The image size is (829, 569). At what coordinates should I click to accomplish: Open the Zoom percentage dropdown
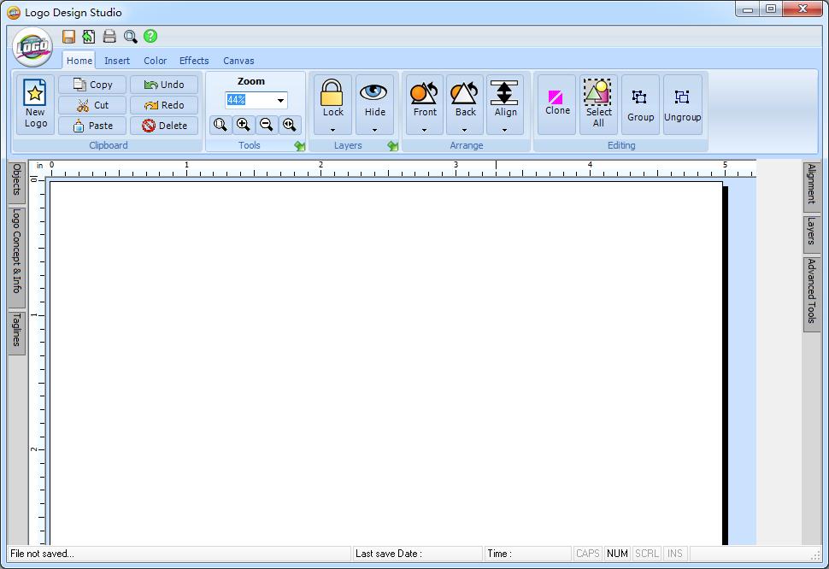[x=280, y=101]
